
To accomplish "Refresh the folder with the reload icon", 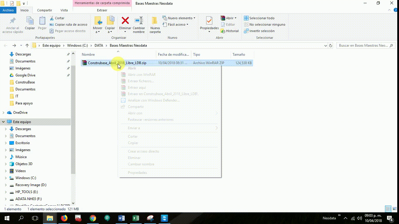I will 331,45.
